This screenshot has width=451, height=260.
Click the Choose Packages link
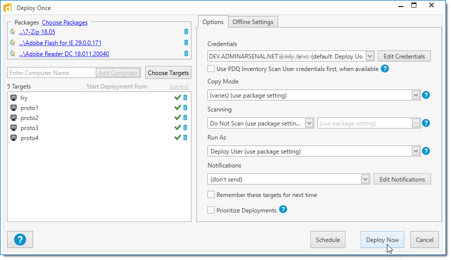pos(65,22)
